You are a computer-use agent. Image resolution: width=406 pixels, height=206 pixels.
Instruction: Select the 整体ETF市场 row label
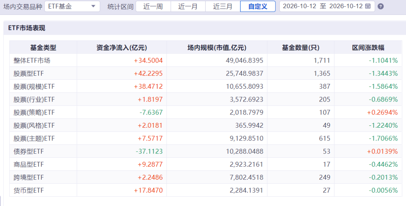32,61
